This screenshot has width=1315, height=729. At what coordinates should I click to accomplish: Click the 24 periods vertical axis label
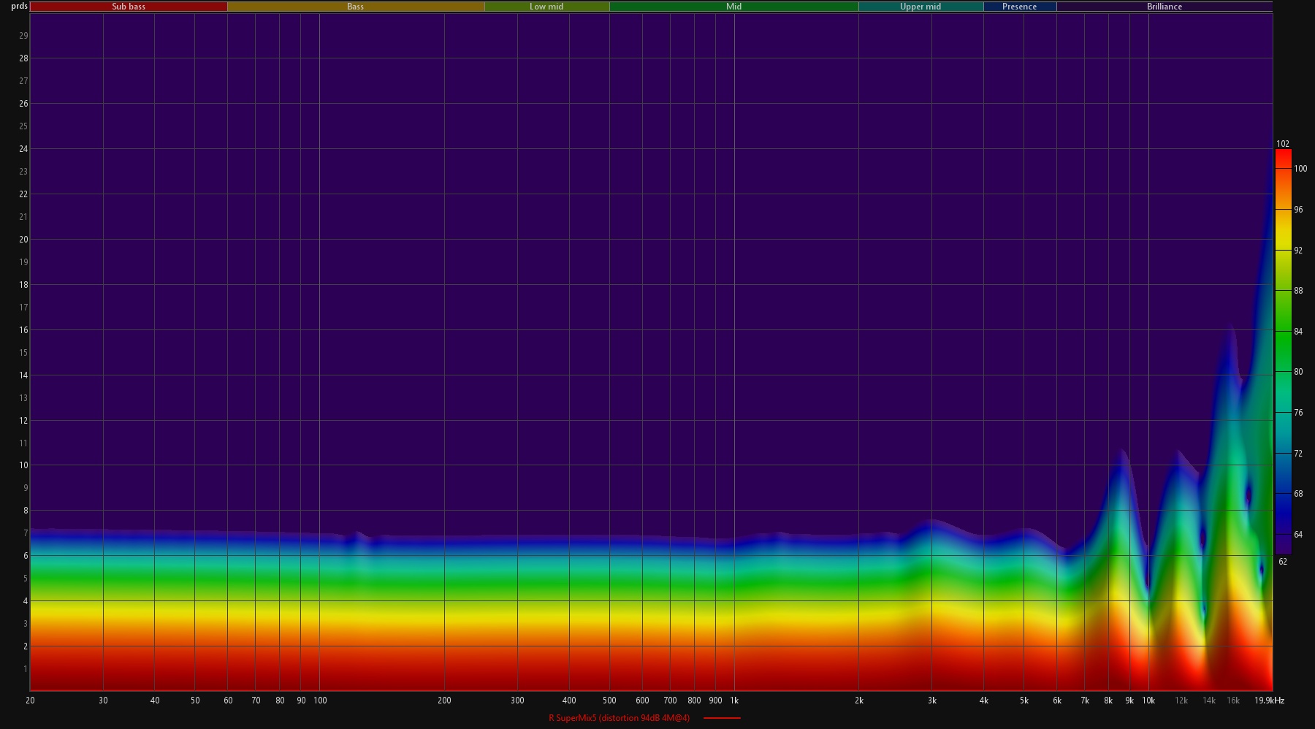(23, 149)
